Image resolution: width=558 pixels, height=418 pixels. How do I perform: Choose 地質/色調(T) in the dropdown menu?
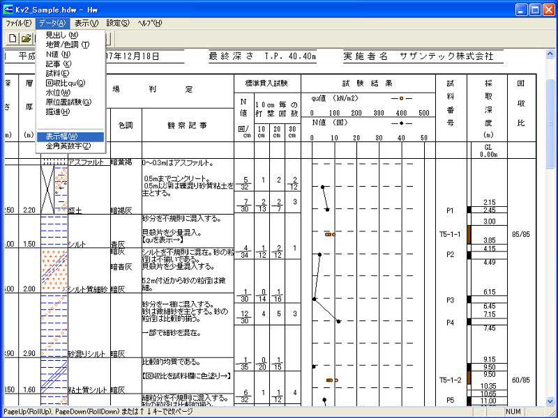(67, 45)
